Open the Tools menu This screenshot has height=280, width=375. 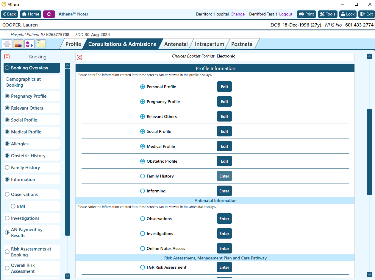click(328, 14)
